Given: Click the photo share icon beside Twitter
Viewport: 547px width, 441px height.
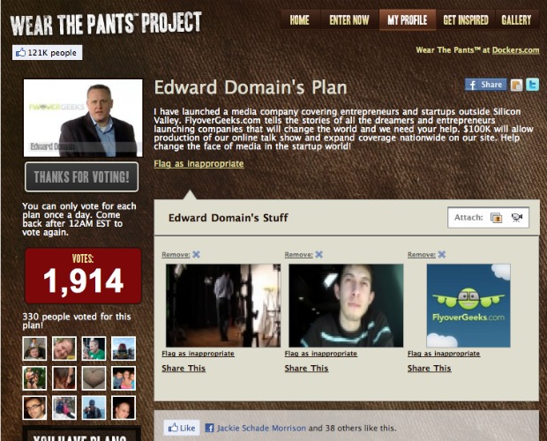Looking at the screenshot, I should [516, 85].
